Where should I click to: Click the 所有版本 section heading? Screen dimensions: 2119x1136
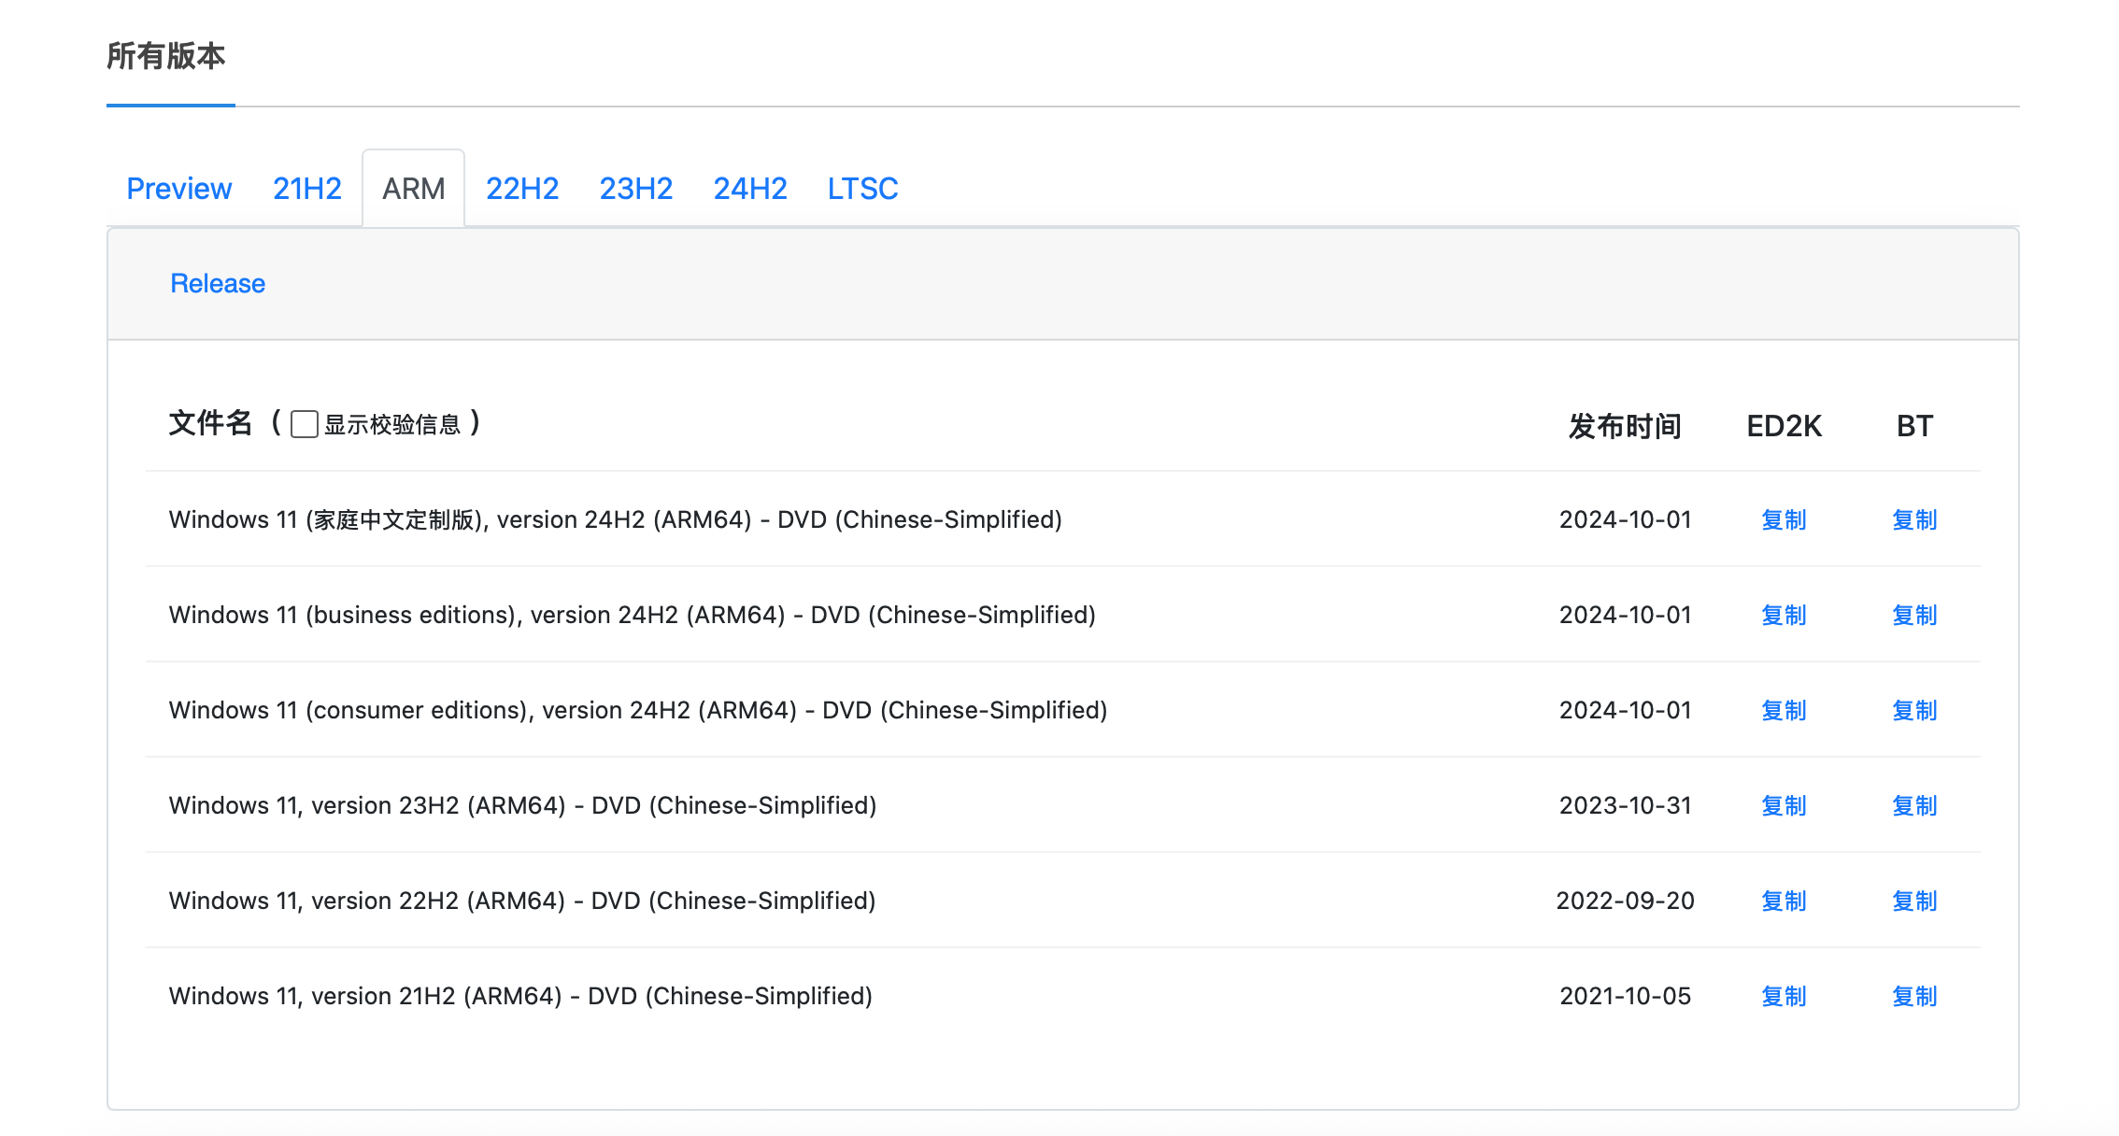pyautogui.click(x=166, y=56)
